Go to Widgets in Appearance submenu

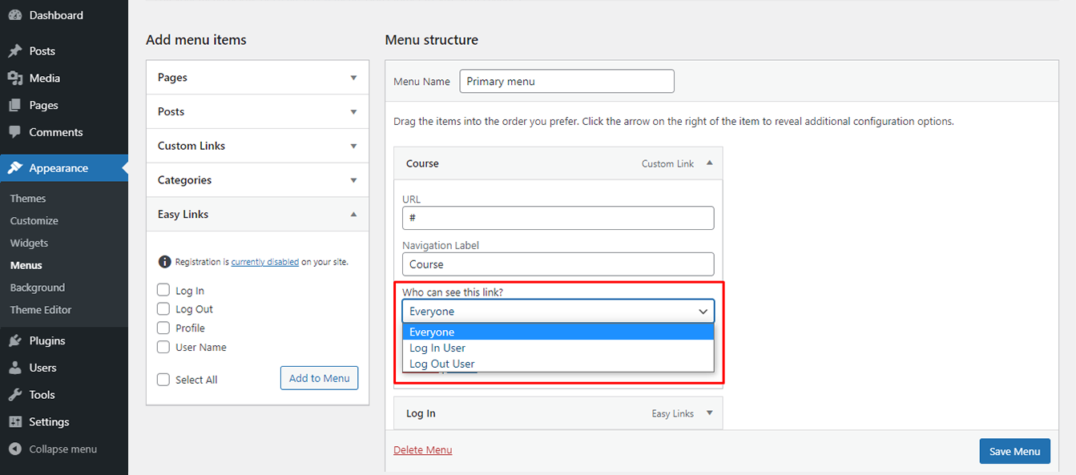coord(29,243)
